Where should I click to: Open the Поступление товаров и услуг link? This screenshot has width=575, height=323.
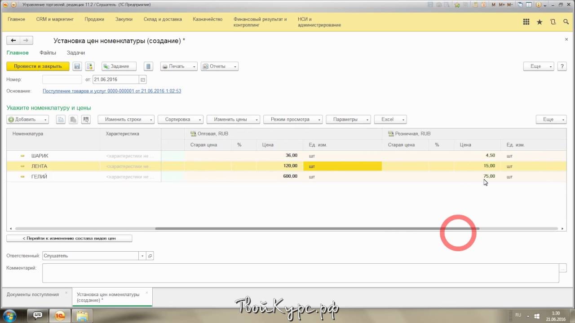coord(112,91)
